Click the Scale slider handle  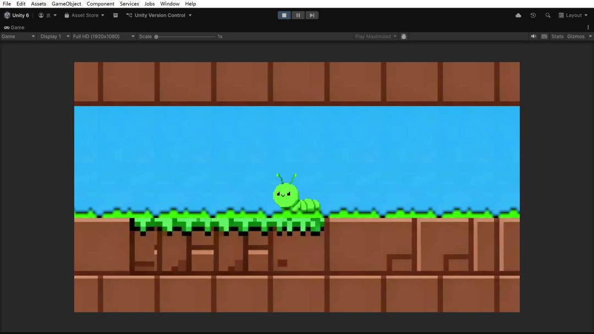click(156, 36)
